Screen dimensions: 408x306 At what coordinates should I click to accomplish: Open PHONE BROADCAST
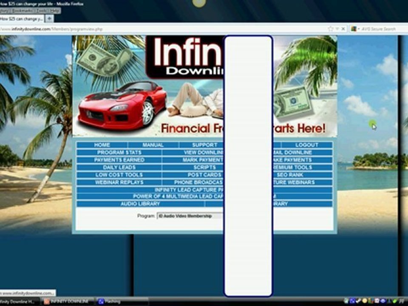click(199, 182)
